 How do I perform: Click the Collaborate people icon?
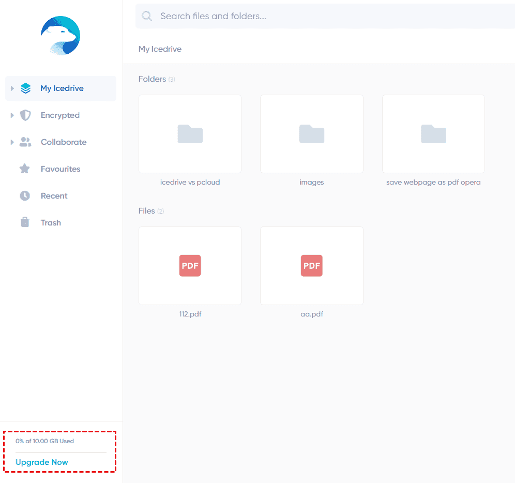pyautogui.click(x=25, y=142)
